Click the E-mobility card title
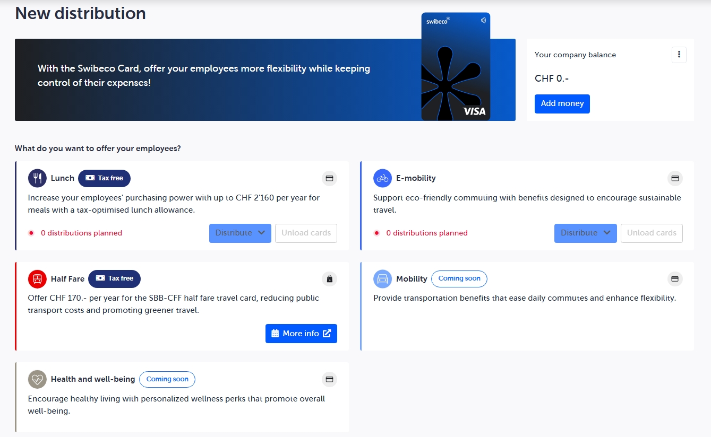The image size is (711, 437). [x=416, y=178]
